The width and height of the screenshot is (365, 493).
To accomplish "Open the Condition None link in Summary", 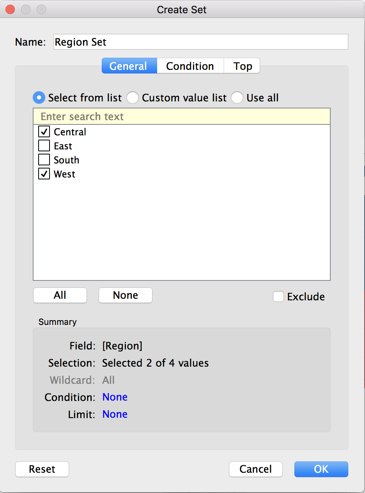I will [115, 397].
